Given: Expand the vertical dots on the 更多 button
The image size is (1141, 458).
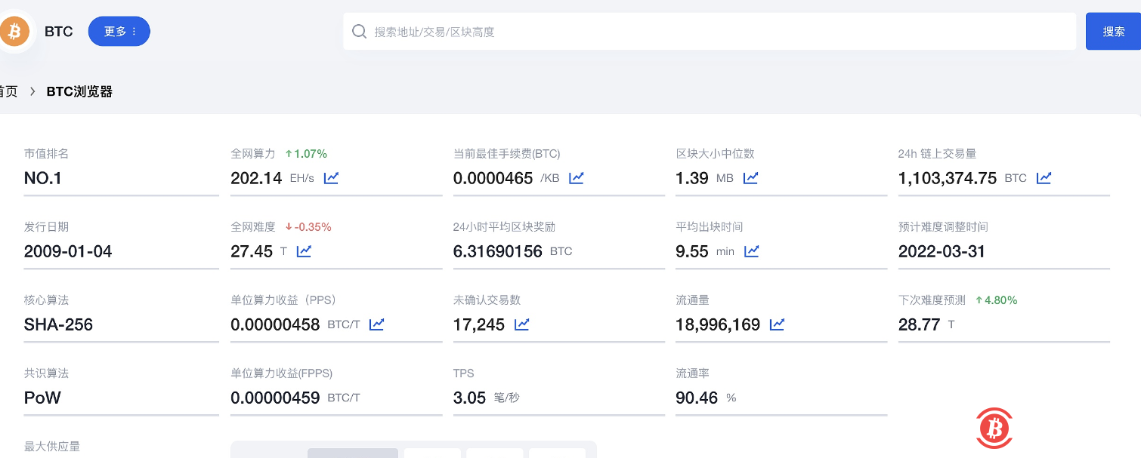Looking at the screenshot, I should point(133,31).
